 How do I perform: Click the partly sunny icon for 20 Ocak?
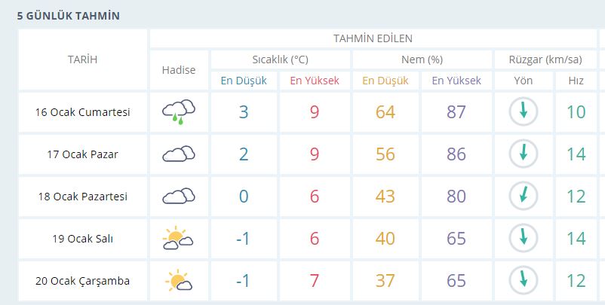[x=179, y=281]
